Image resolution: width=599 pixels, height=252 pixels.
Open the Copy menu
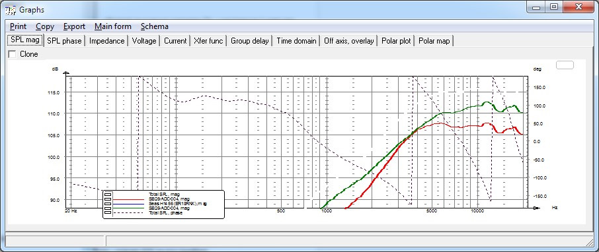tap(45, 26)
